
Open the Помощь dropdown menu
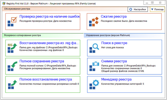[x=157, y=9]
